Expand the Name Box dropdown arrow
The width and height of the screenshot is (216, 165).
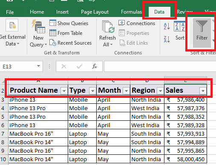[38, 66]
